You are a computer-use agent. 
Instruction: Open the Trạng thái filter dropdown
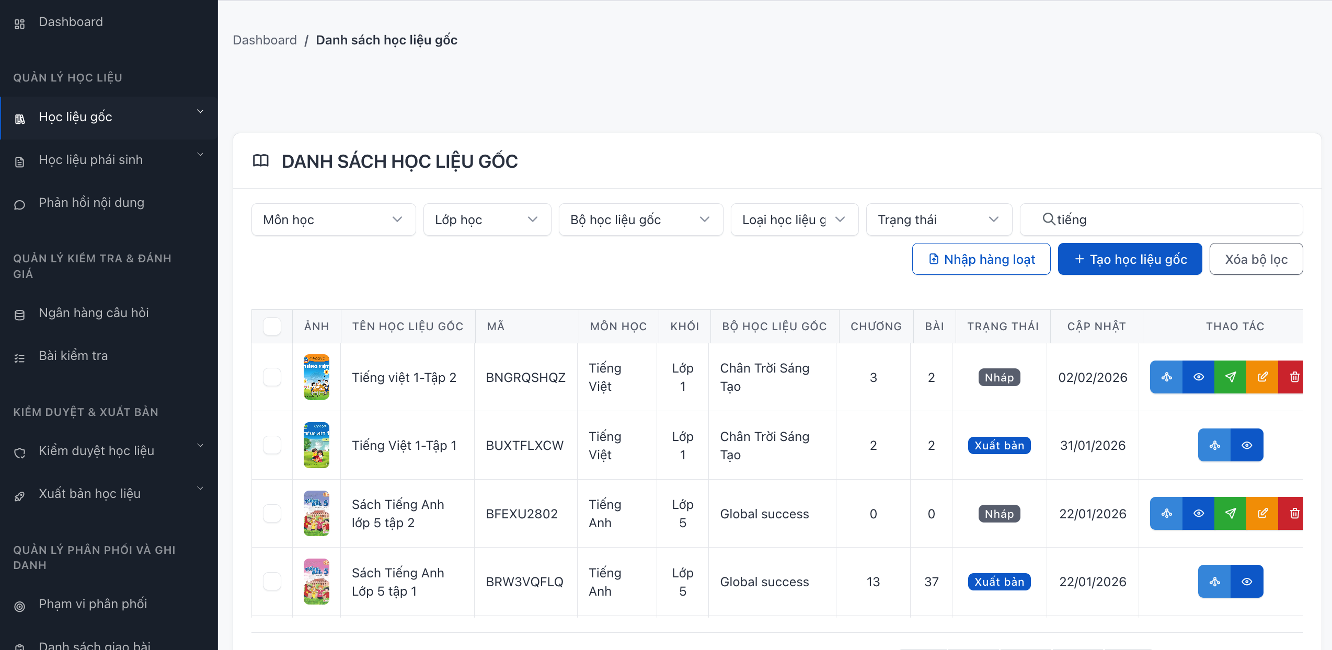tap(938, 219)
